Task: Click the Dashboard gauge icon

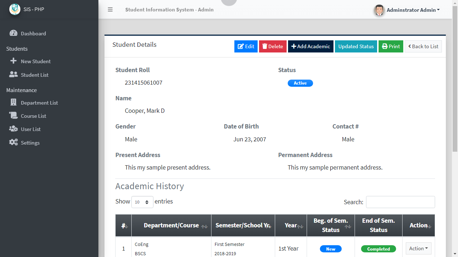Action: tap(14, 33)
